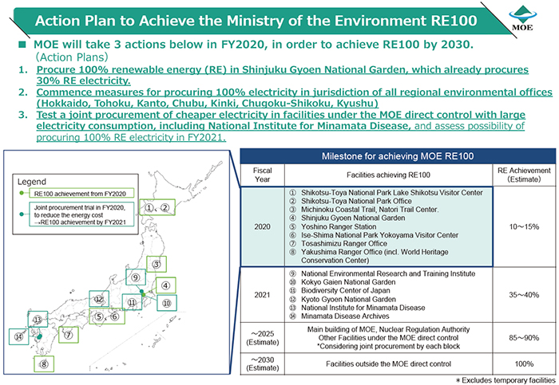
Task: Click 'Yoshino Ranger Station' row
Action: coord(332,226)
